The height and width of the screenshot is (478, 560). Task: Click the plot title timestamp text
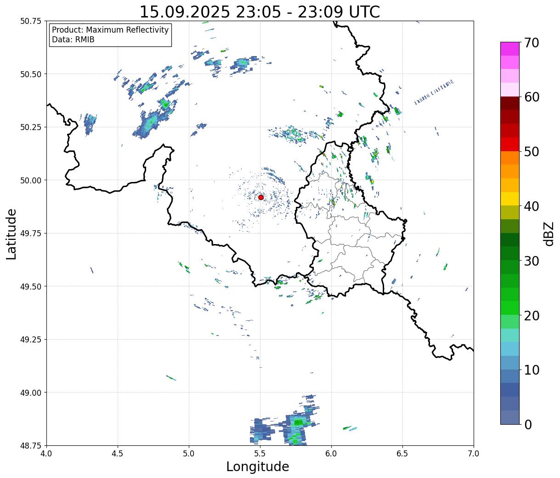tap(260, 12)
